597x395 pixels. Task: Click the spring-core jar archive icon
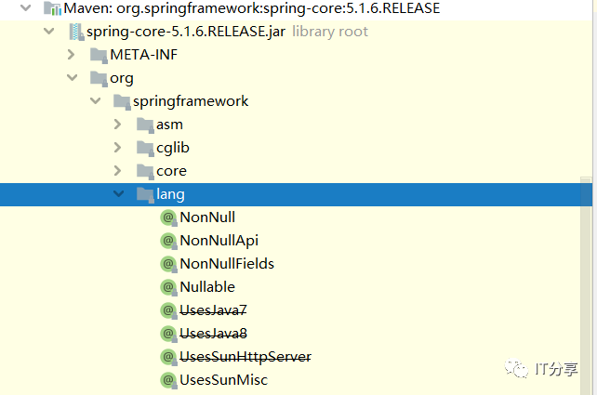(76, 32)
